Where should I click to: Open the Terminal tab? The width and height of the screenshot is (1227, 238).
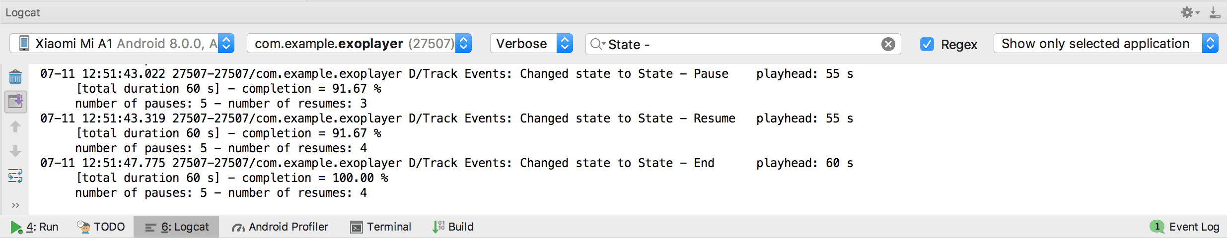click(381, 227)
